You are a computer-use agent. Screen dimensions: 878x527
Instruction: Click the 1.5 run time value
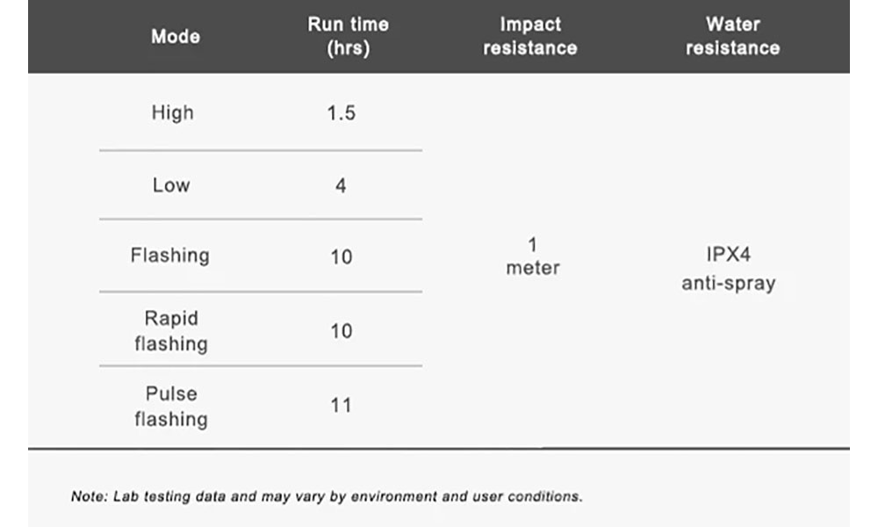(341, 113)
